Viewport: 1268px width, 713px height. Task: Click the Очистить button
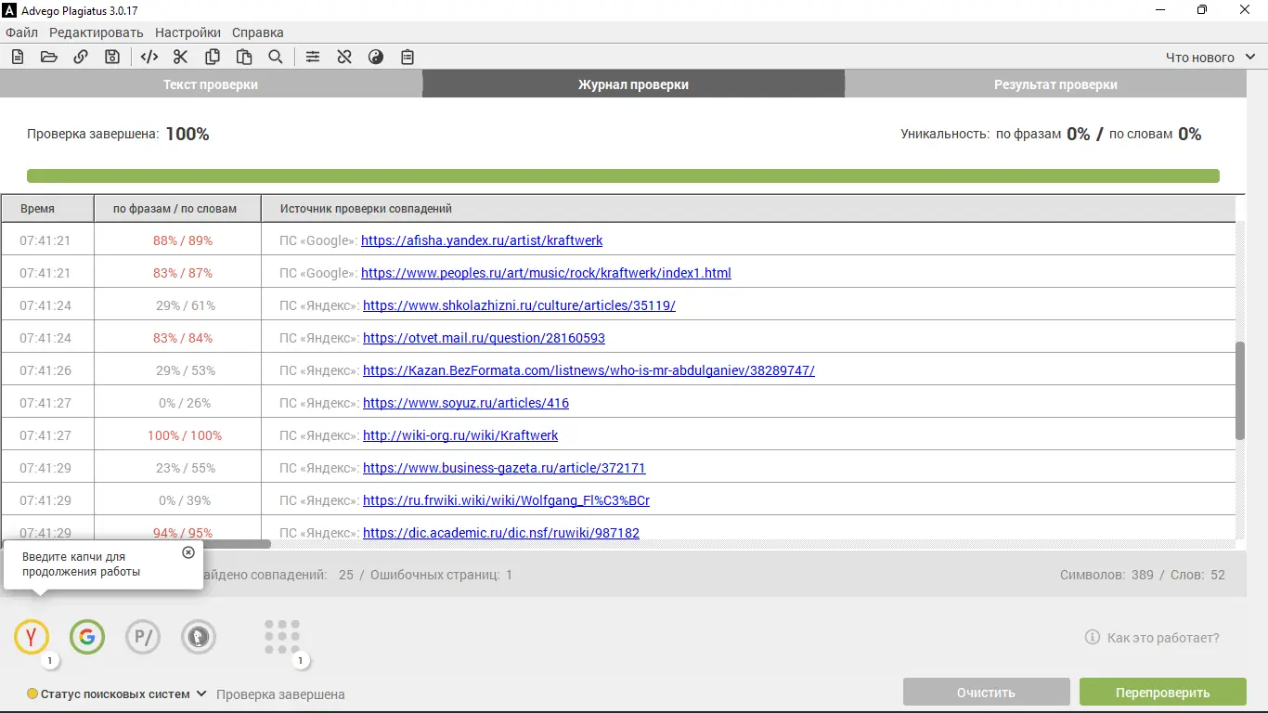(x=987, y=693)
